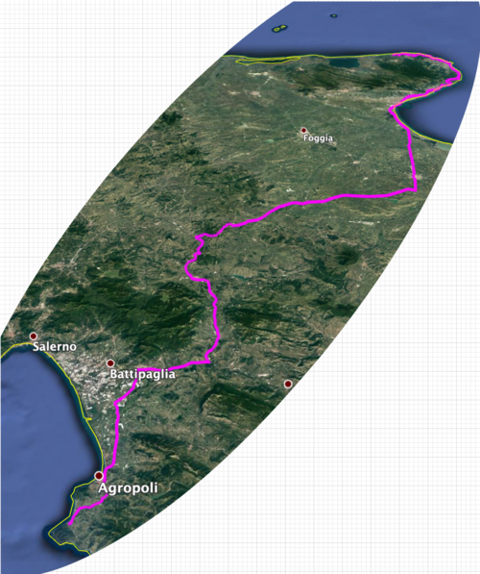Click the Foggia city marker dot
This screenshot has height=574, width=480.
[303, 131]
